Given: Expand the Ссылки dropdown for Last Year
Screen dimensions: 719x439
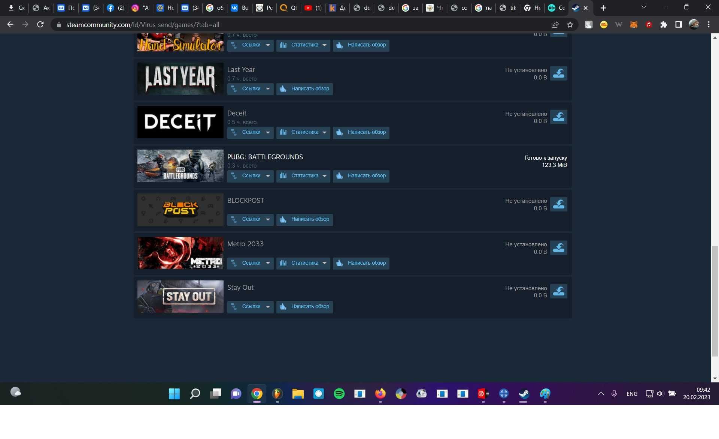Looking at the screenshot, I should pos(250,89).
